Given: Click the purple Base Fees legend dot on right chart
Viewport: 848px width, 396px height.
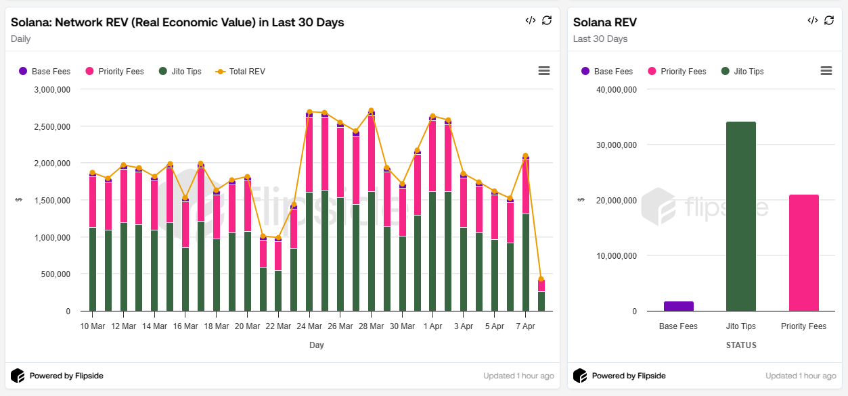Looking at the screenshot, I should (x=585, y=72).
